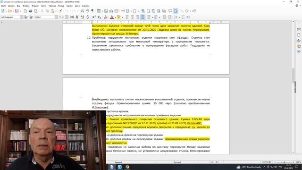
Task: Apply red font color
Action: click(x=112, y=17)
